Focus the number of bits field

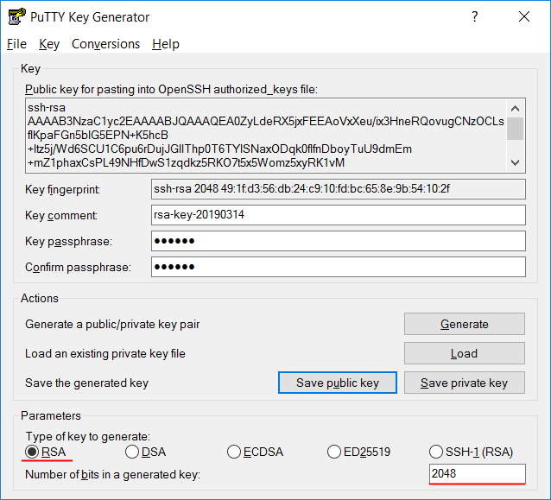pos(477,473)
